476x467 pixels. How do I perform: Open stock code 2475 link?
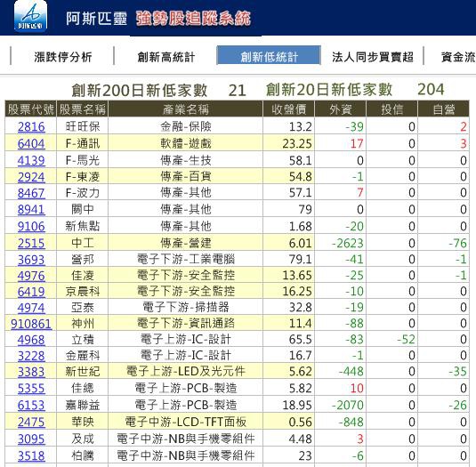pyautogui.click(x=31, y=423)
